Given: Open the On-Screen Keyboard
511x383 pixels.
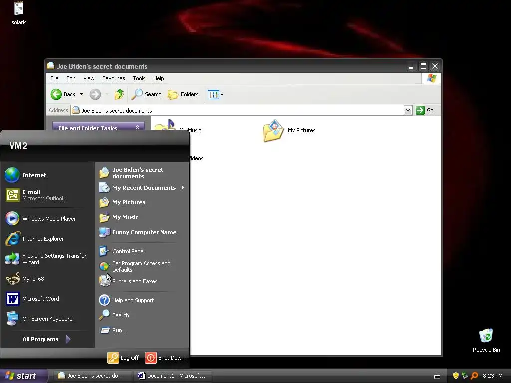Looking at the screenshot, I should pos(47,319).
